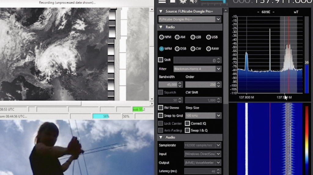Viewport: 313px width, 175px height.
Task: Click the green vol: 51.2 indicator
Action: pyautogui.click(x=139, y=109)
